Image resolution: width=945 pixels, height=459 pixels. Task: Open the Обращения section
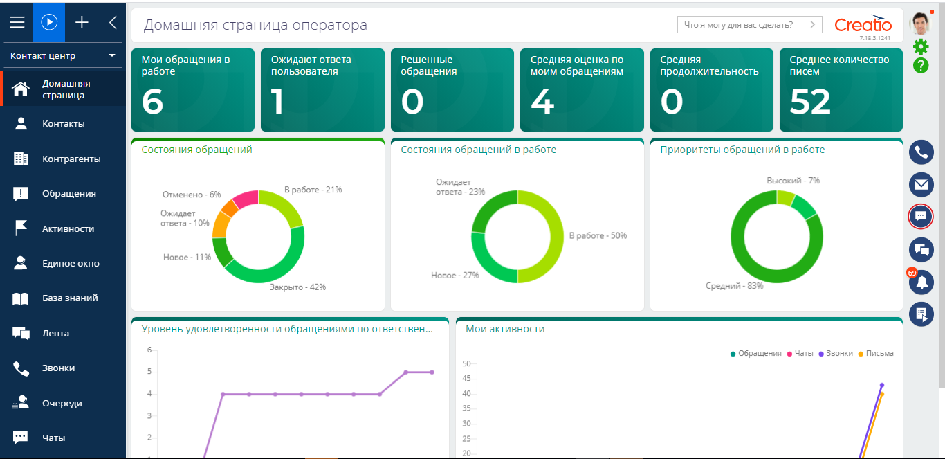[x=63, y=194]
